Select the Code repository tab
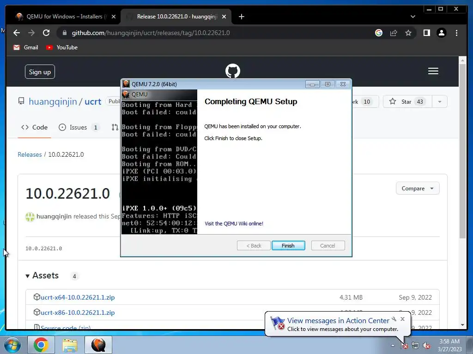 [x=34, y=127]
